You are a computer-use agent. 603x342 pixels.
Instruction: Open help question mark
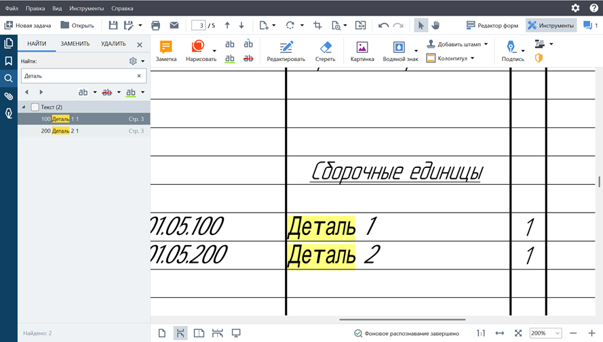[594, 8]
